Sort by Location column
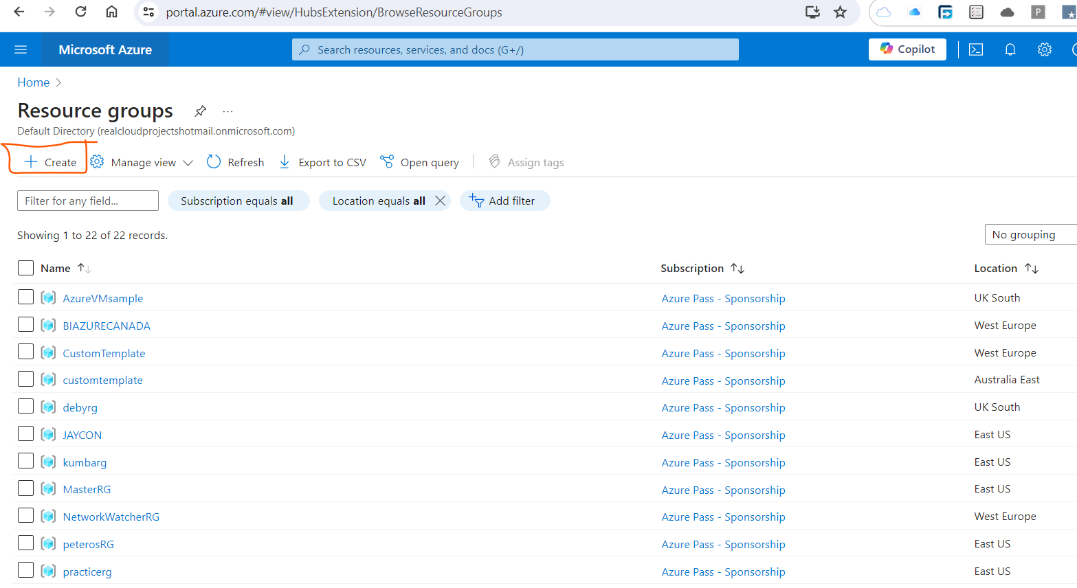Screen dimensions: 1077x588 tap(1006, 268)
